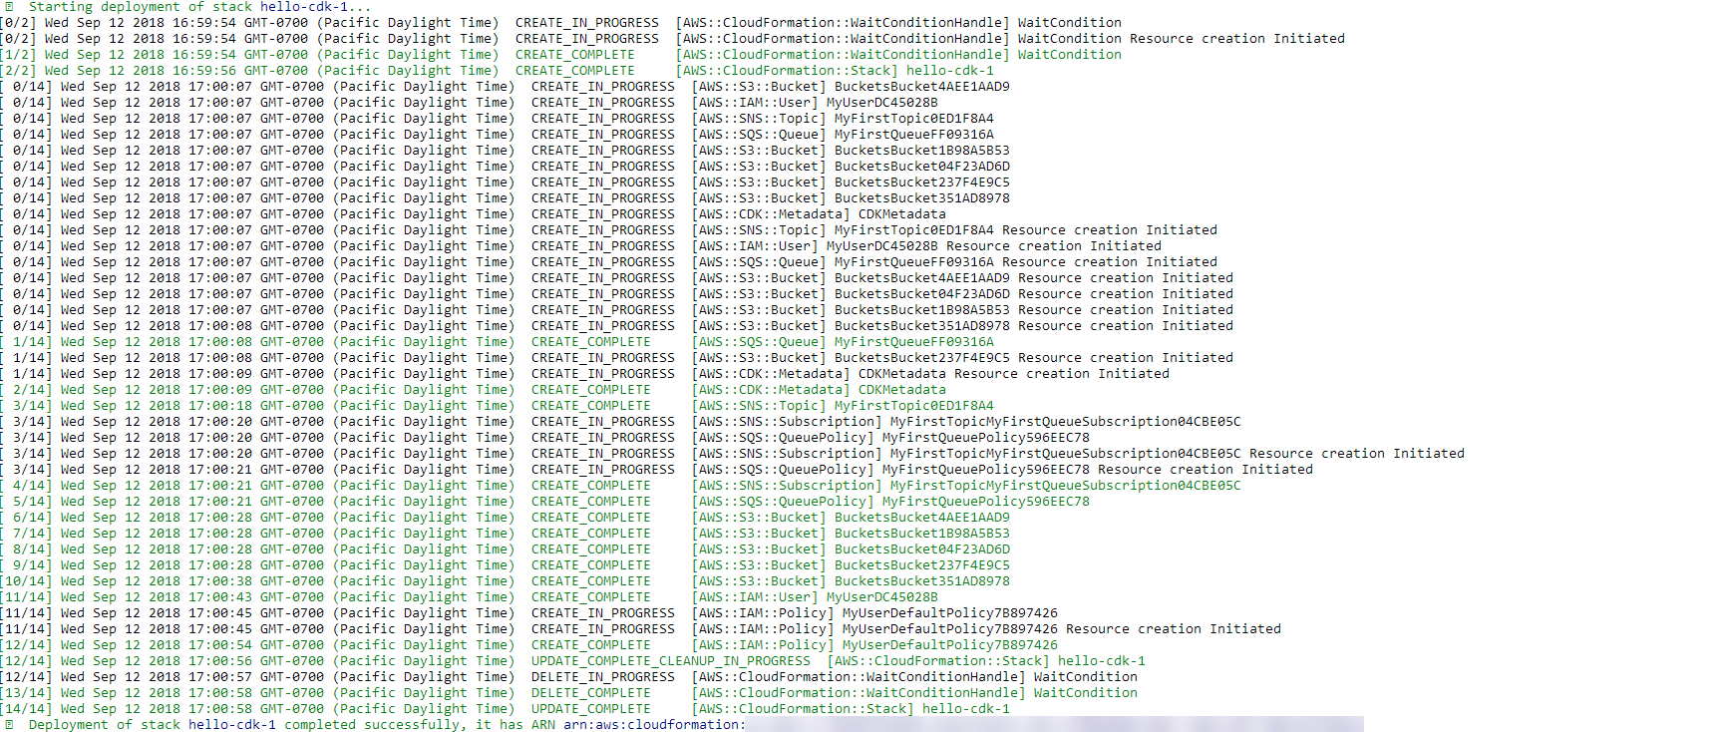This screenshot has width=1725, height=732.
Task: Click the "[2/14]" progress counter
Action: (x=26, y=390)
